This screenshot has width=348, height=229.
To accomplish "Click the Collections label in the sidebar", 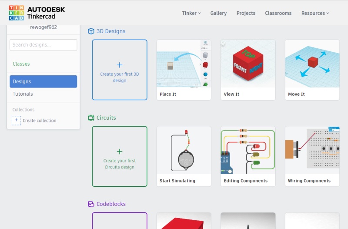I will [23, 110].
